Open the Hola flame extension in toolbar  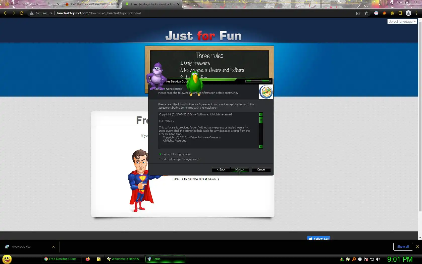pos(384,13)
